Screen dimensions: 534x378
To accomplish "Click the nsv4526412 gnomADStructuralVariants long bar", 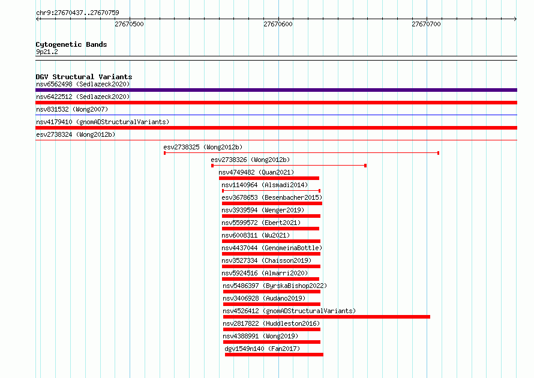I will pos(326,317).
